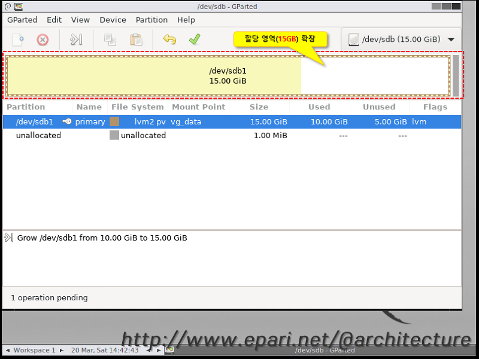Image resolution: width=479 pixels, height=359 pixels.
Task: Click the Flags column header
Action: [435, 107]
